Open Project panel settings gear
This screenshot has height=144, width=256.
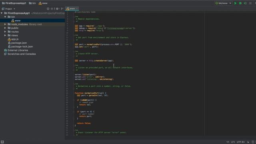pos(57,9)
